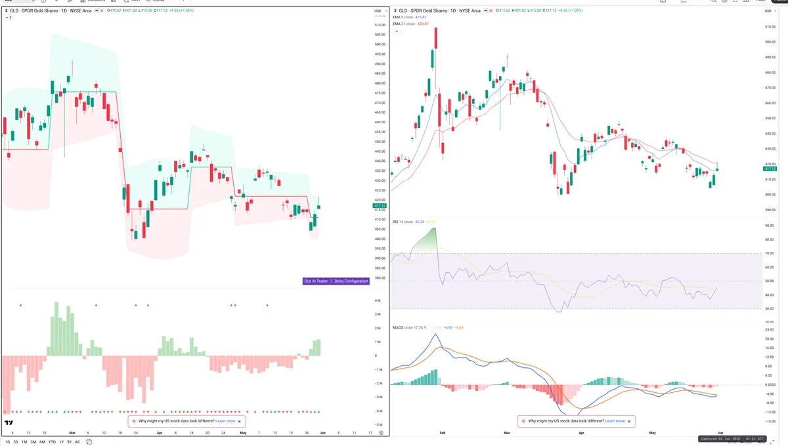This screenshot has width=788, height=446.
Task: Open left chart time axis settings gear
Action: (x=381, y=434)
